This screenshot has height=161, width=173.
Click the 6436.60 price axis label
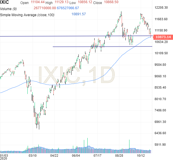pos(161,133)
